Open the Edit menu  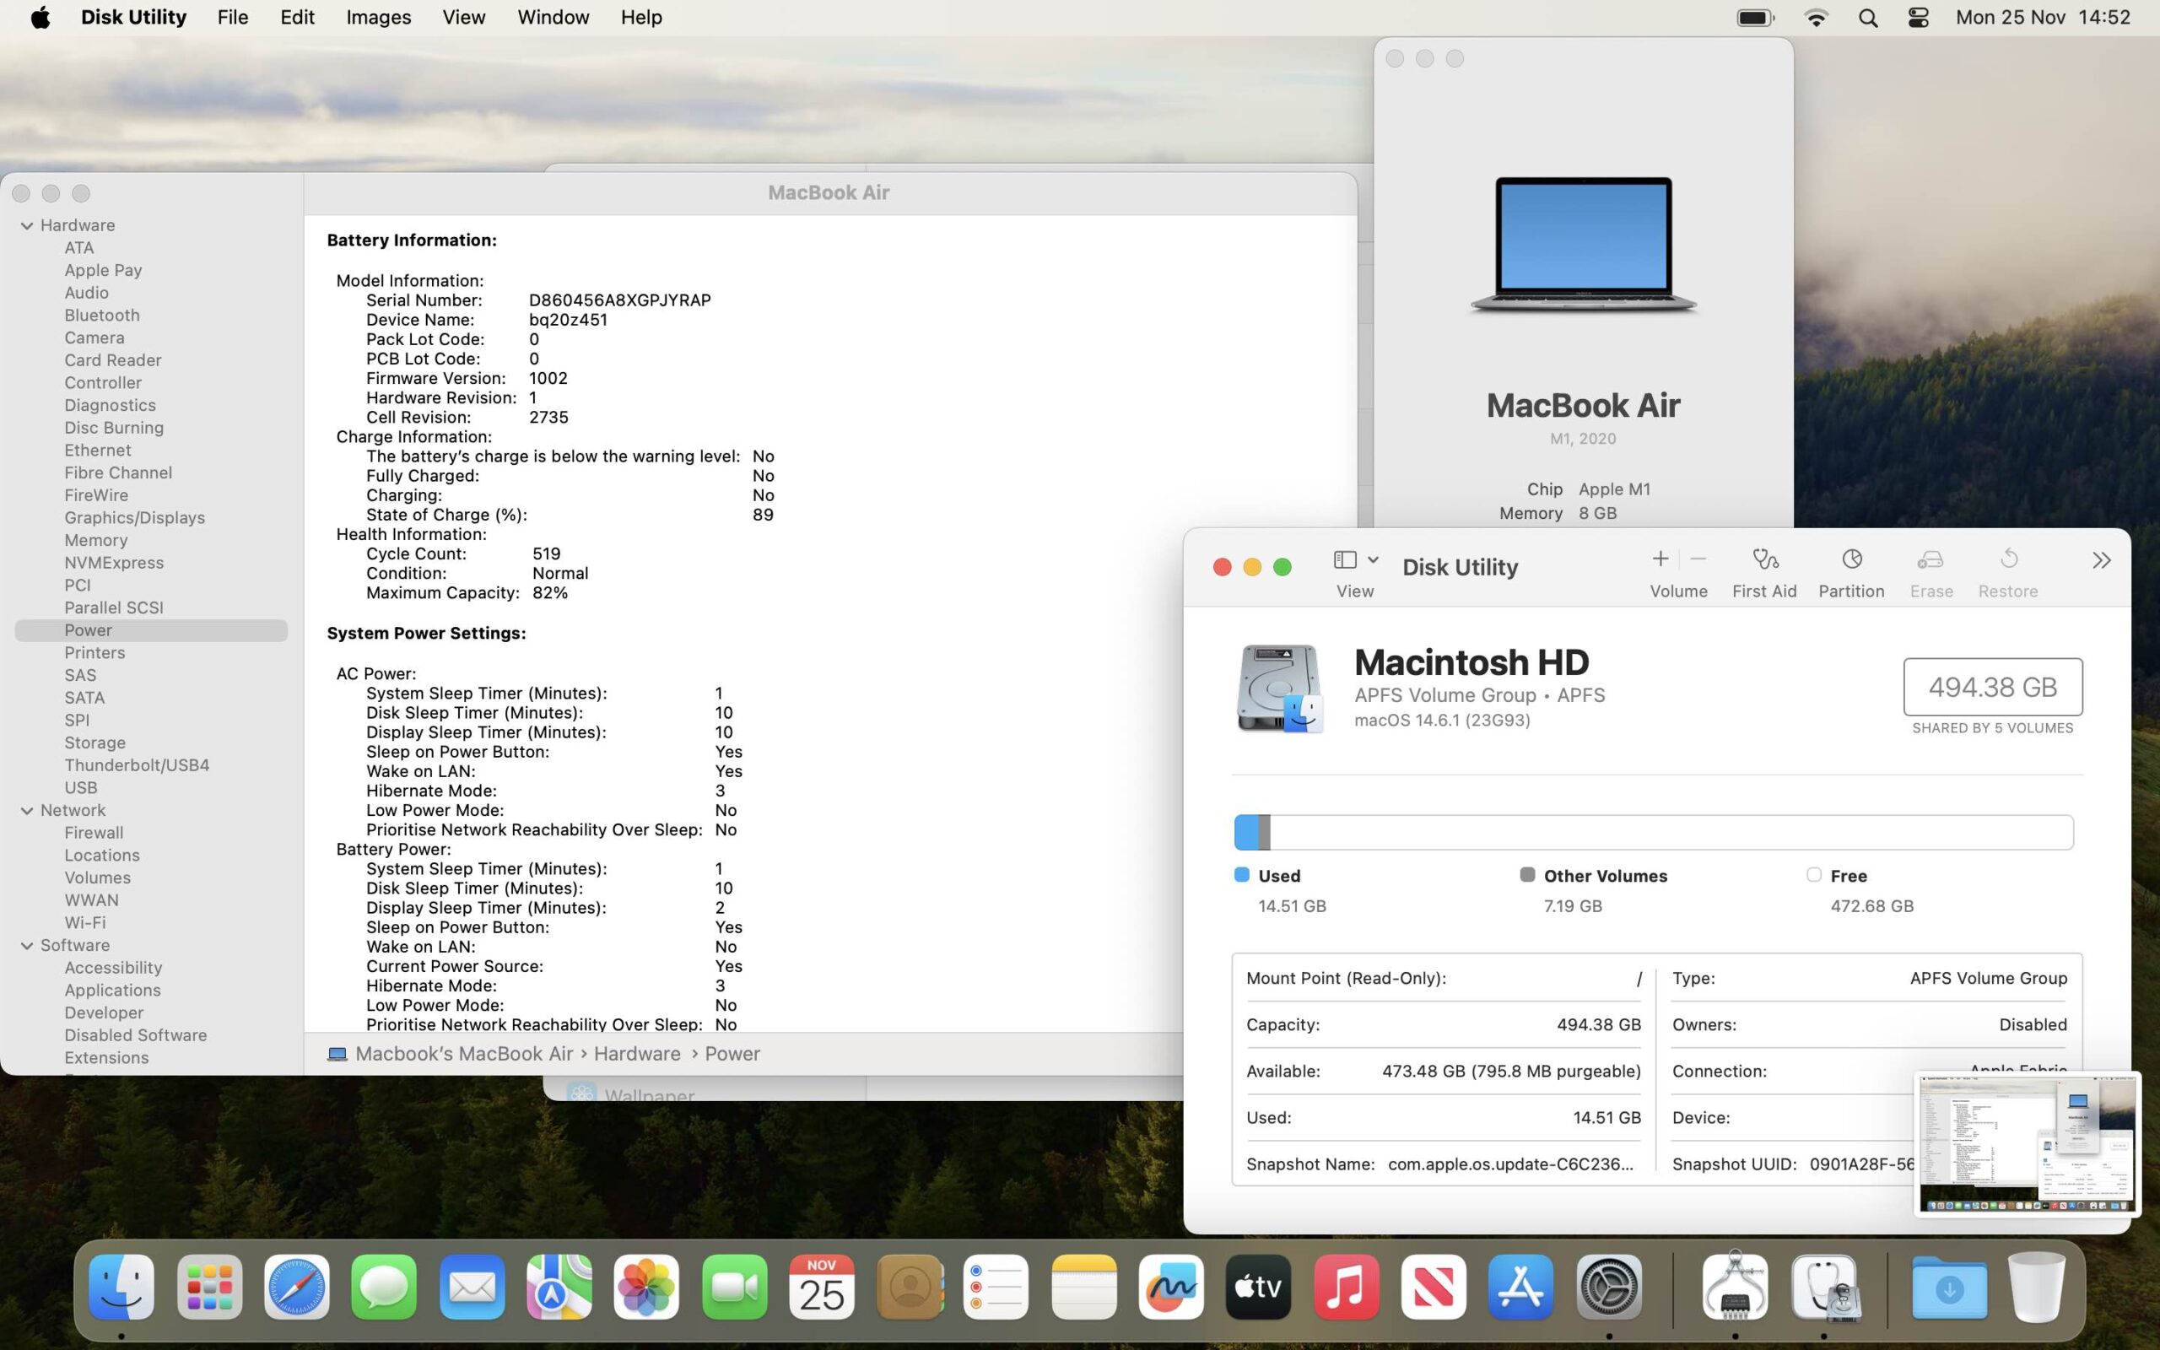pyautogui.click(x=297, y=17)
